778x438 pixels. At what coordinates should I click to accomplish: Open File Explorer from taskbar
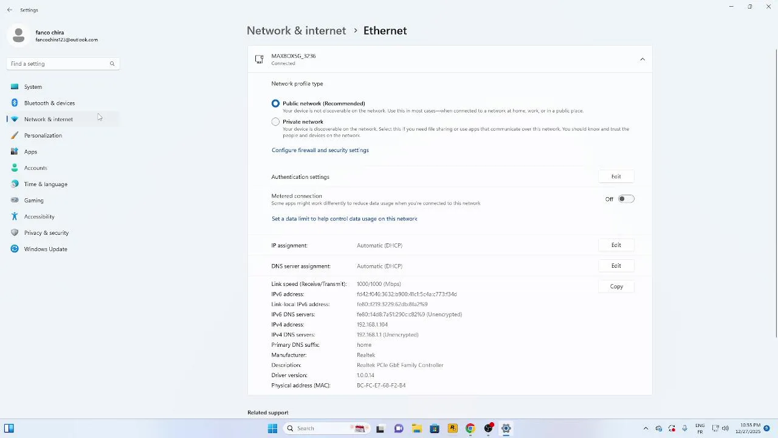416,428
